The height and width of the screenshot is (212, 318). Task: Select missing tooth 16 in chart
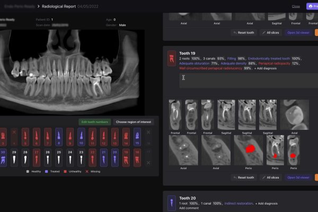point(148,137)
